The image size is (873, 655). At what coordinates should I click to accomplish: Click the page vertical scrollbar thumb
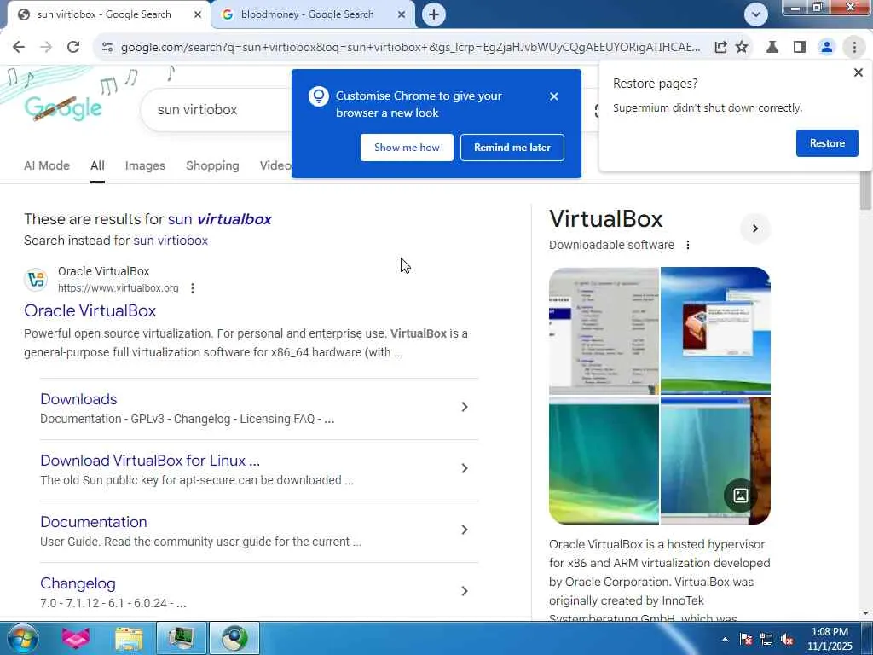tap(865, 191)
